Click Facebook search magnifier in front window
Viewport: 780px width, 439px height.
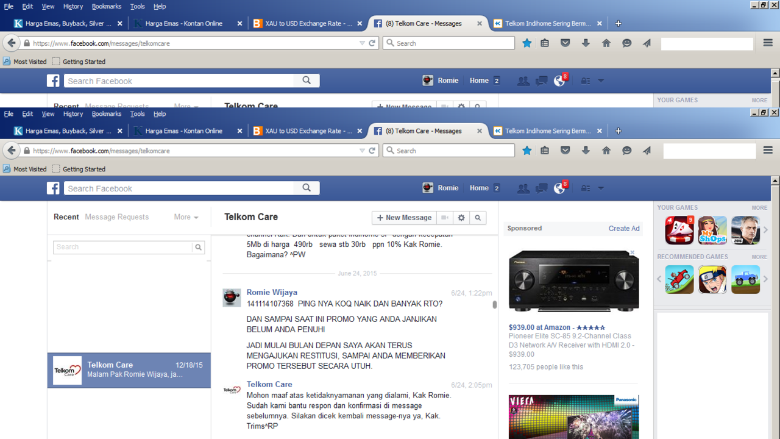[307, 188]
